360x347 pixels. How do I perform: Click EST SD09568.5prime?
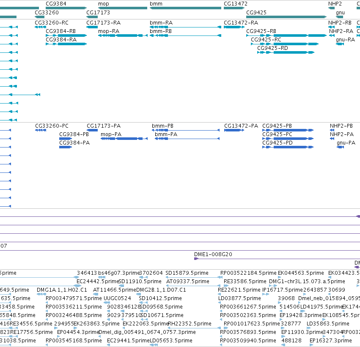click(161, 307)
